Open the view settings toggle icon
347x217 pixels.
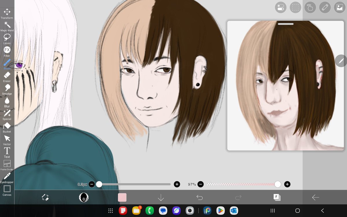(x=280, y=7)
